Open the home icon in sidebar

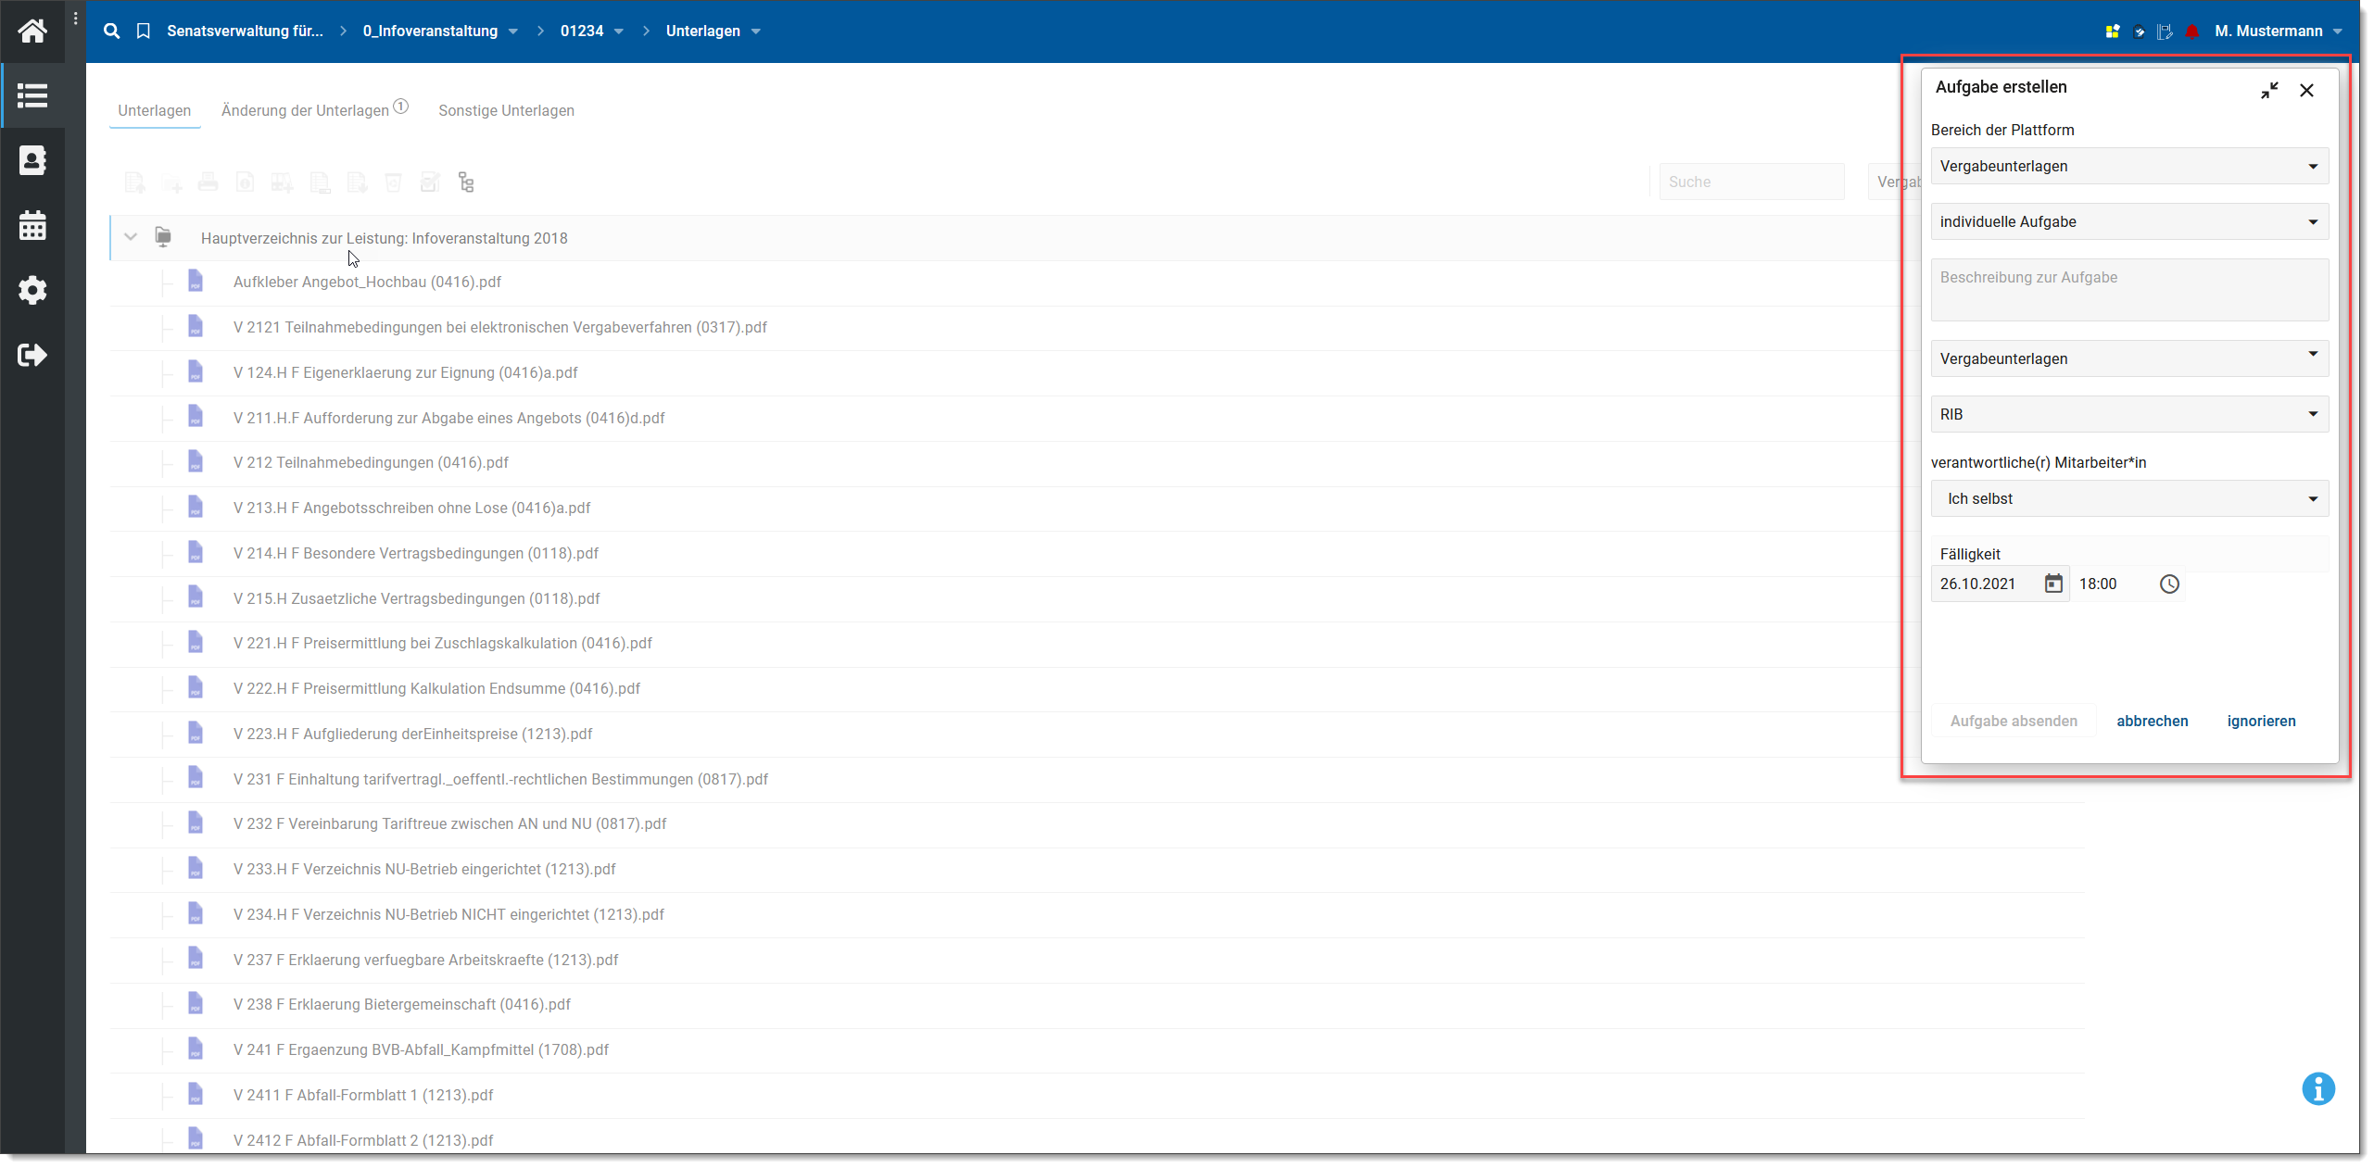point(32,31)
